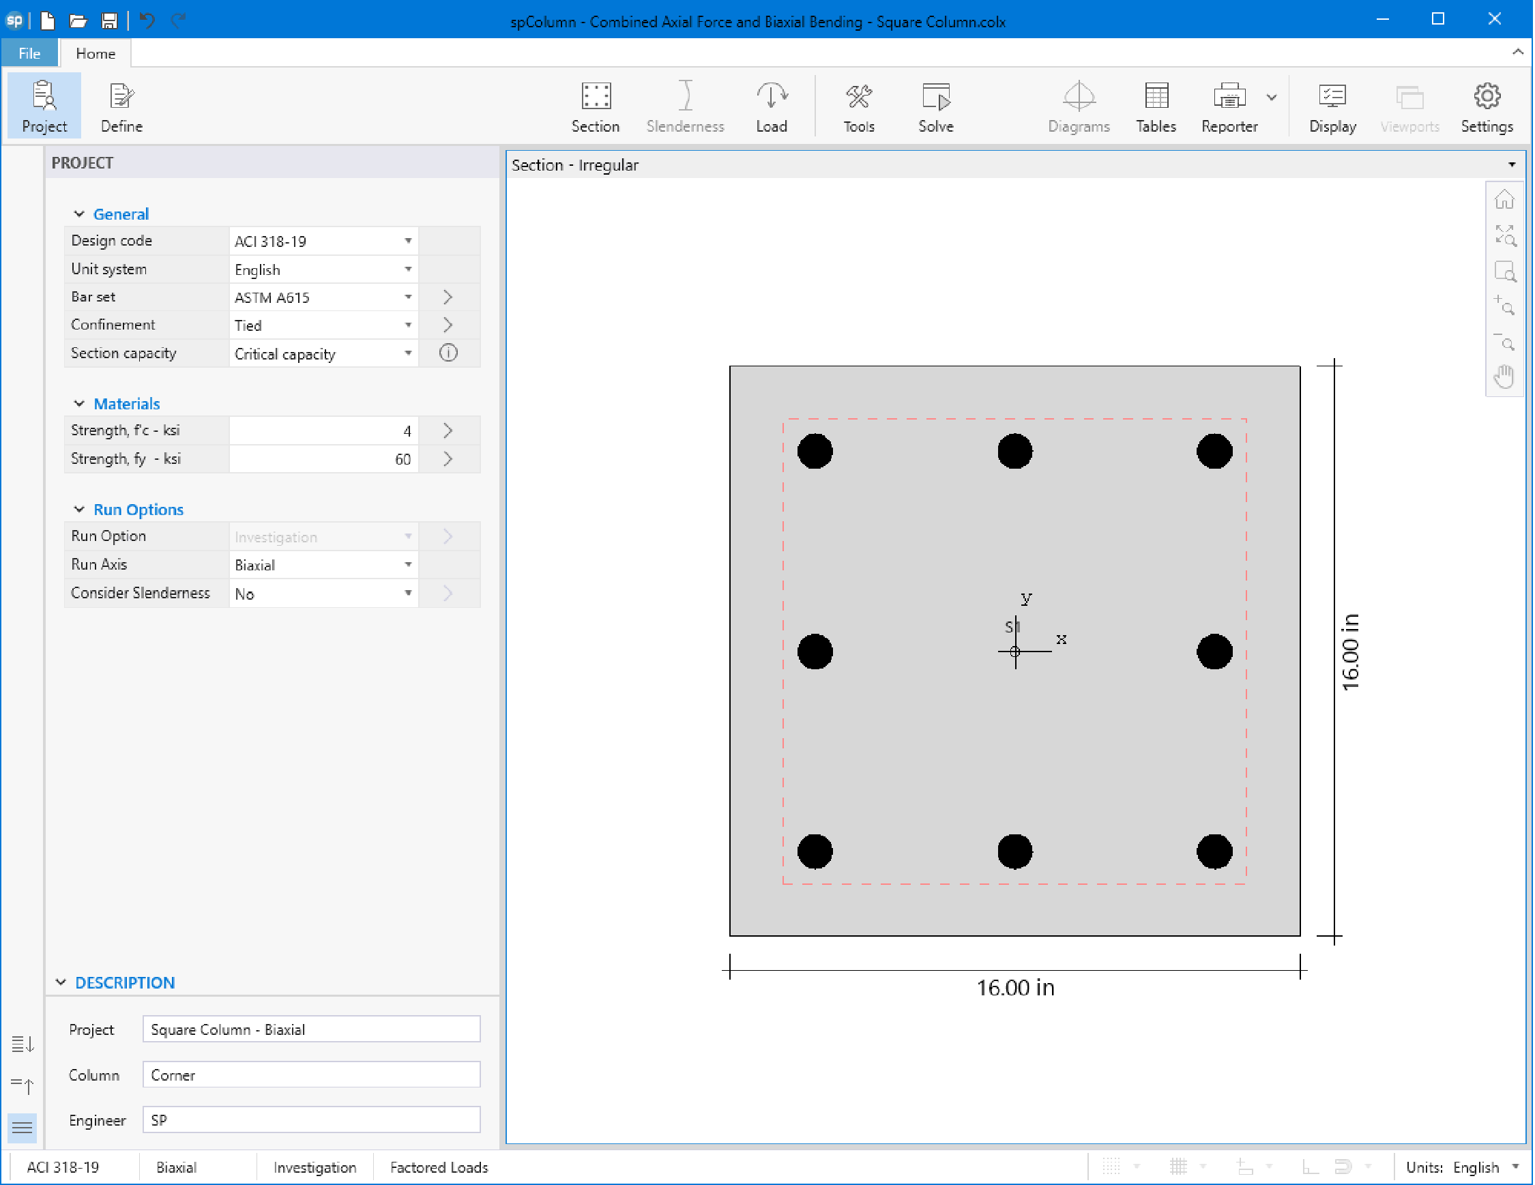Open the Section tool in the ribbon

(596, 106)
